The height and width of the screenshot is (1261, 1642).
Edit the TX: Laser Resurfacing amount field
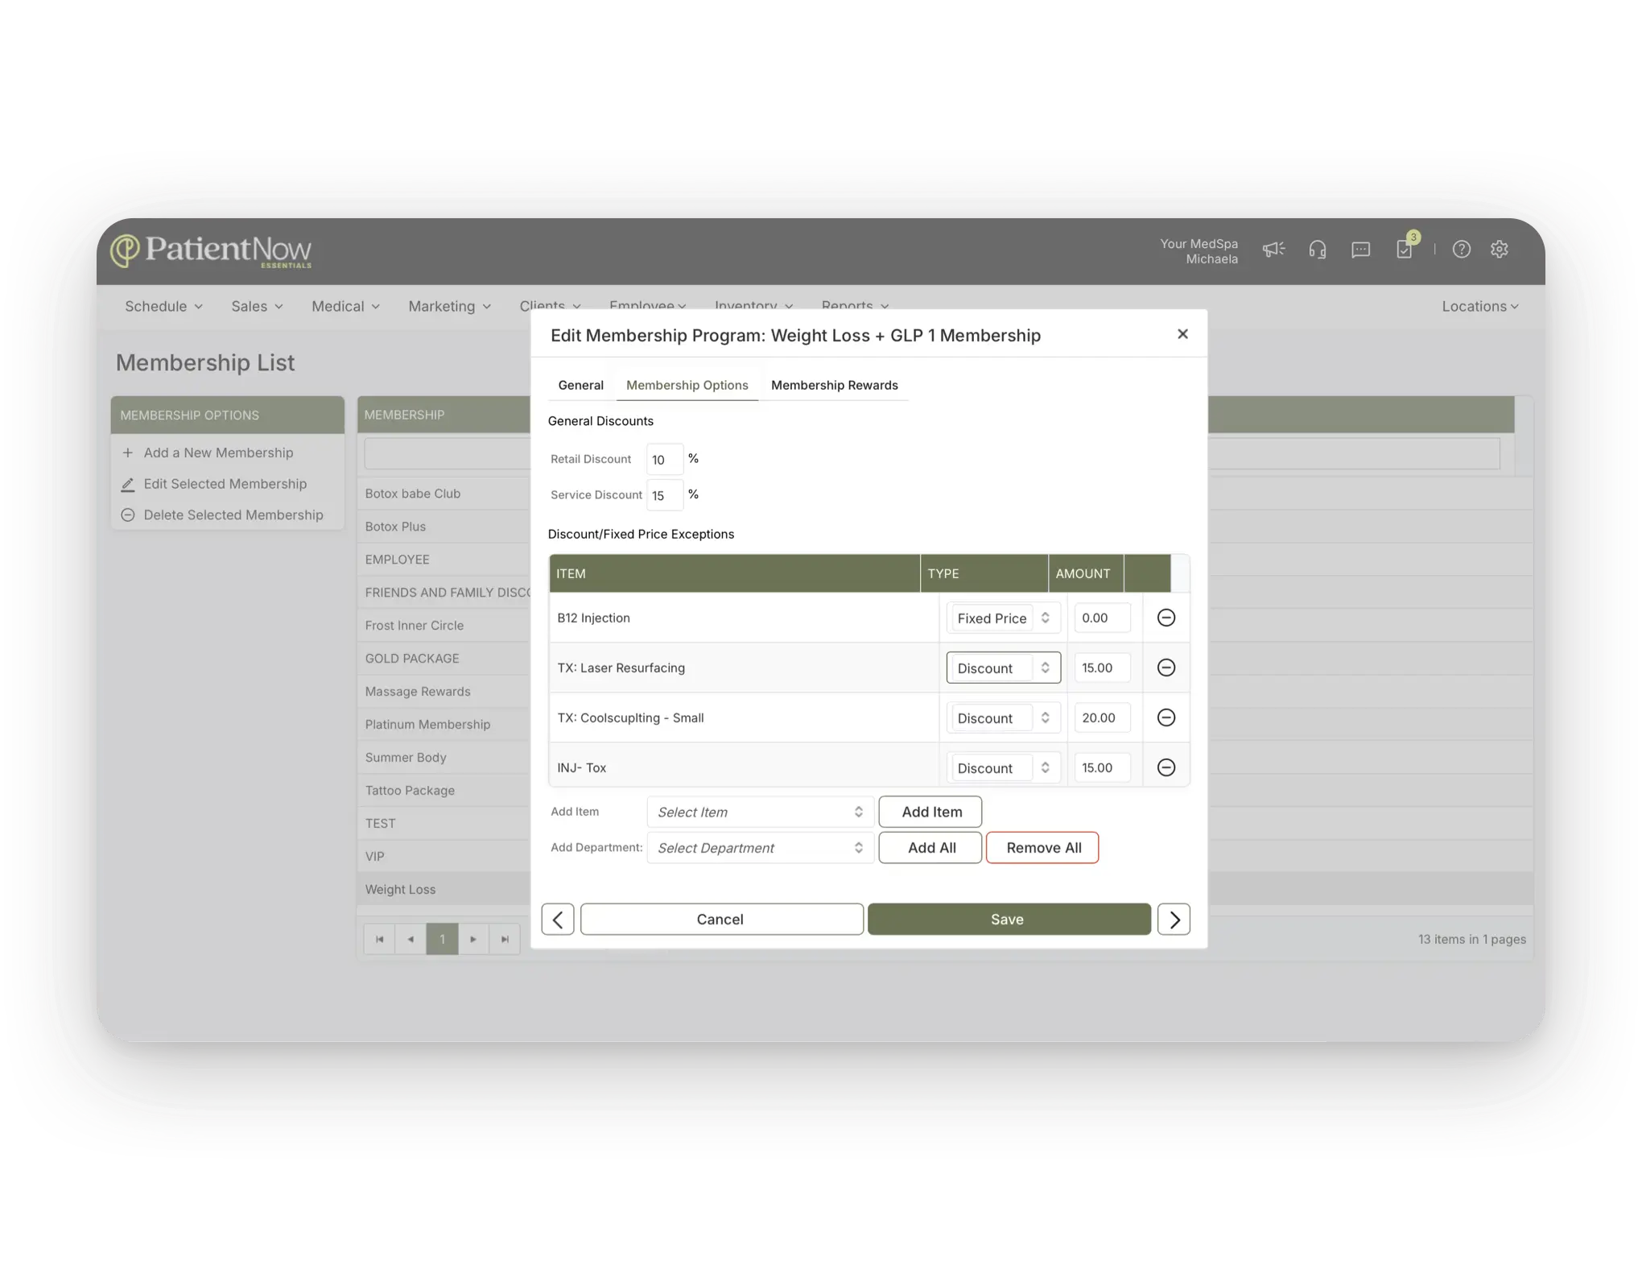pyautogui.click(x=1102, y=668)
